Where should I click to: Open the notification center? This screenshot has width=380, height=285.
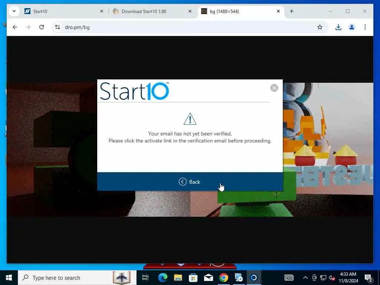[368, 278]
